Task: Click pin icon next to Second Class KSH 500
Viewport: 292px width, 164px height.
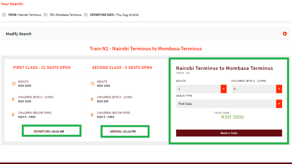Action: tap(92, 99)
